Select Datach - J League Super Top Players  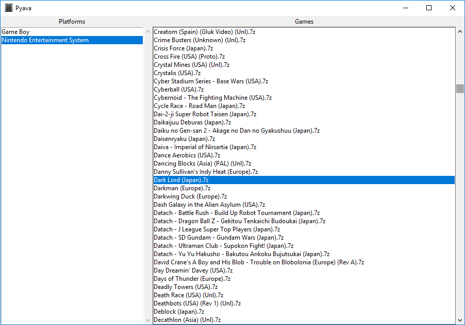(x=304, y=229)
